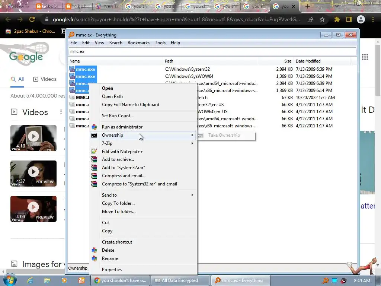Open Videos section three-dot options

61,112
